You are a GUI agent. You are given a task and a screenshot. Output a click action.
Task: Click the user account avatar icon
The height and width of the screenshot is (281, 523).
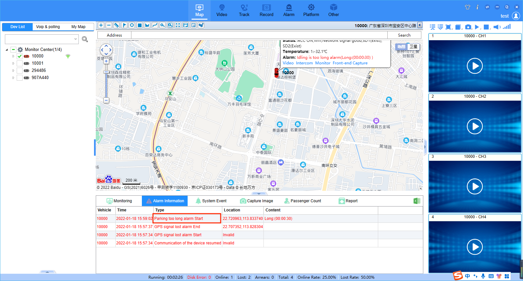coord(516,16)
